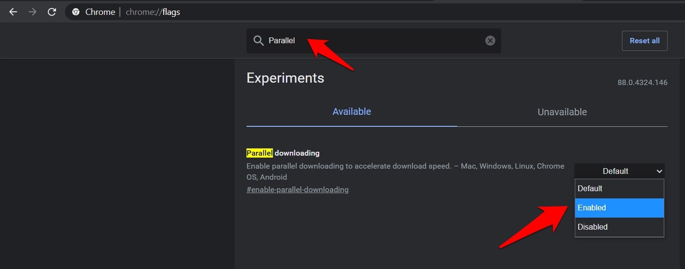
Task: Click the Enable parallel downloading description text
Action: point(405,171)
